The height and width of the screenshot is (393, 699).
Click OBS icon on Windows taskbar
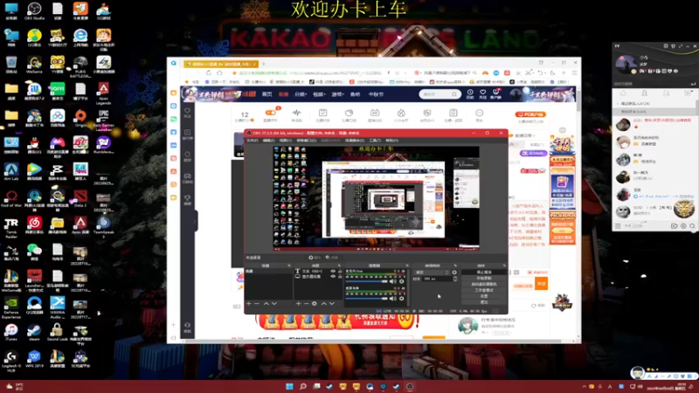pos(410,386)
